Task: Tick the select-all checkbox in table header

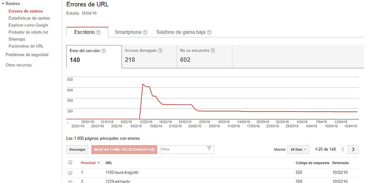Action: click(x=70, y=162)
